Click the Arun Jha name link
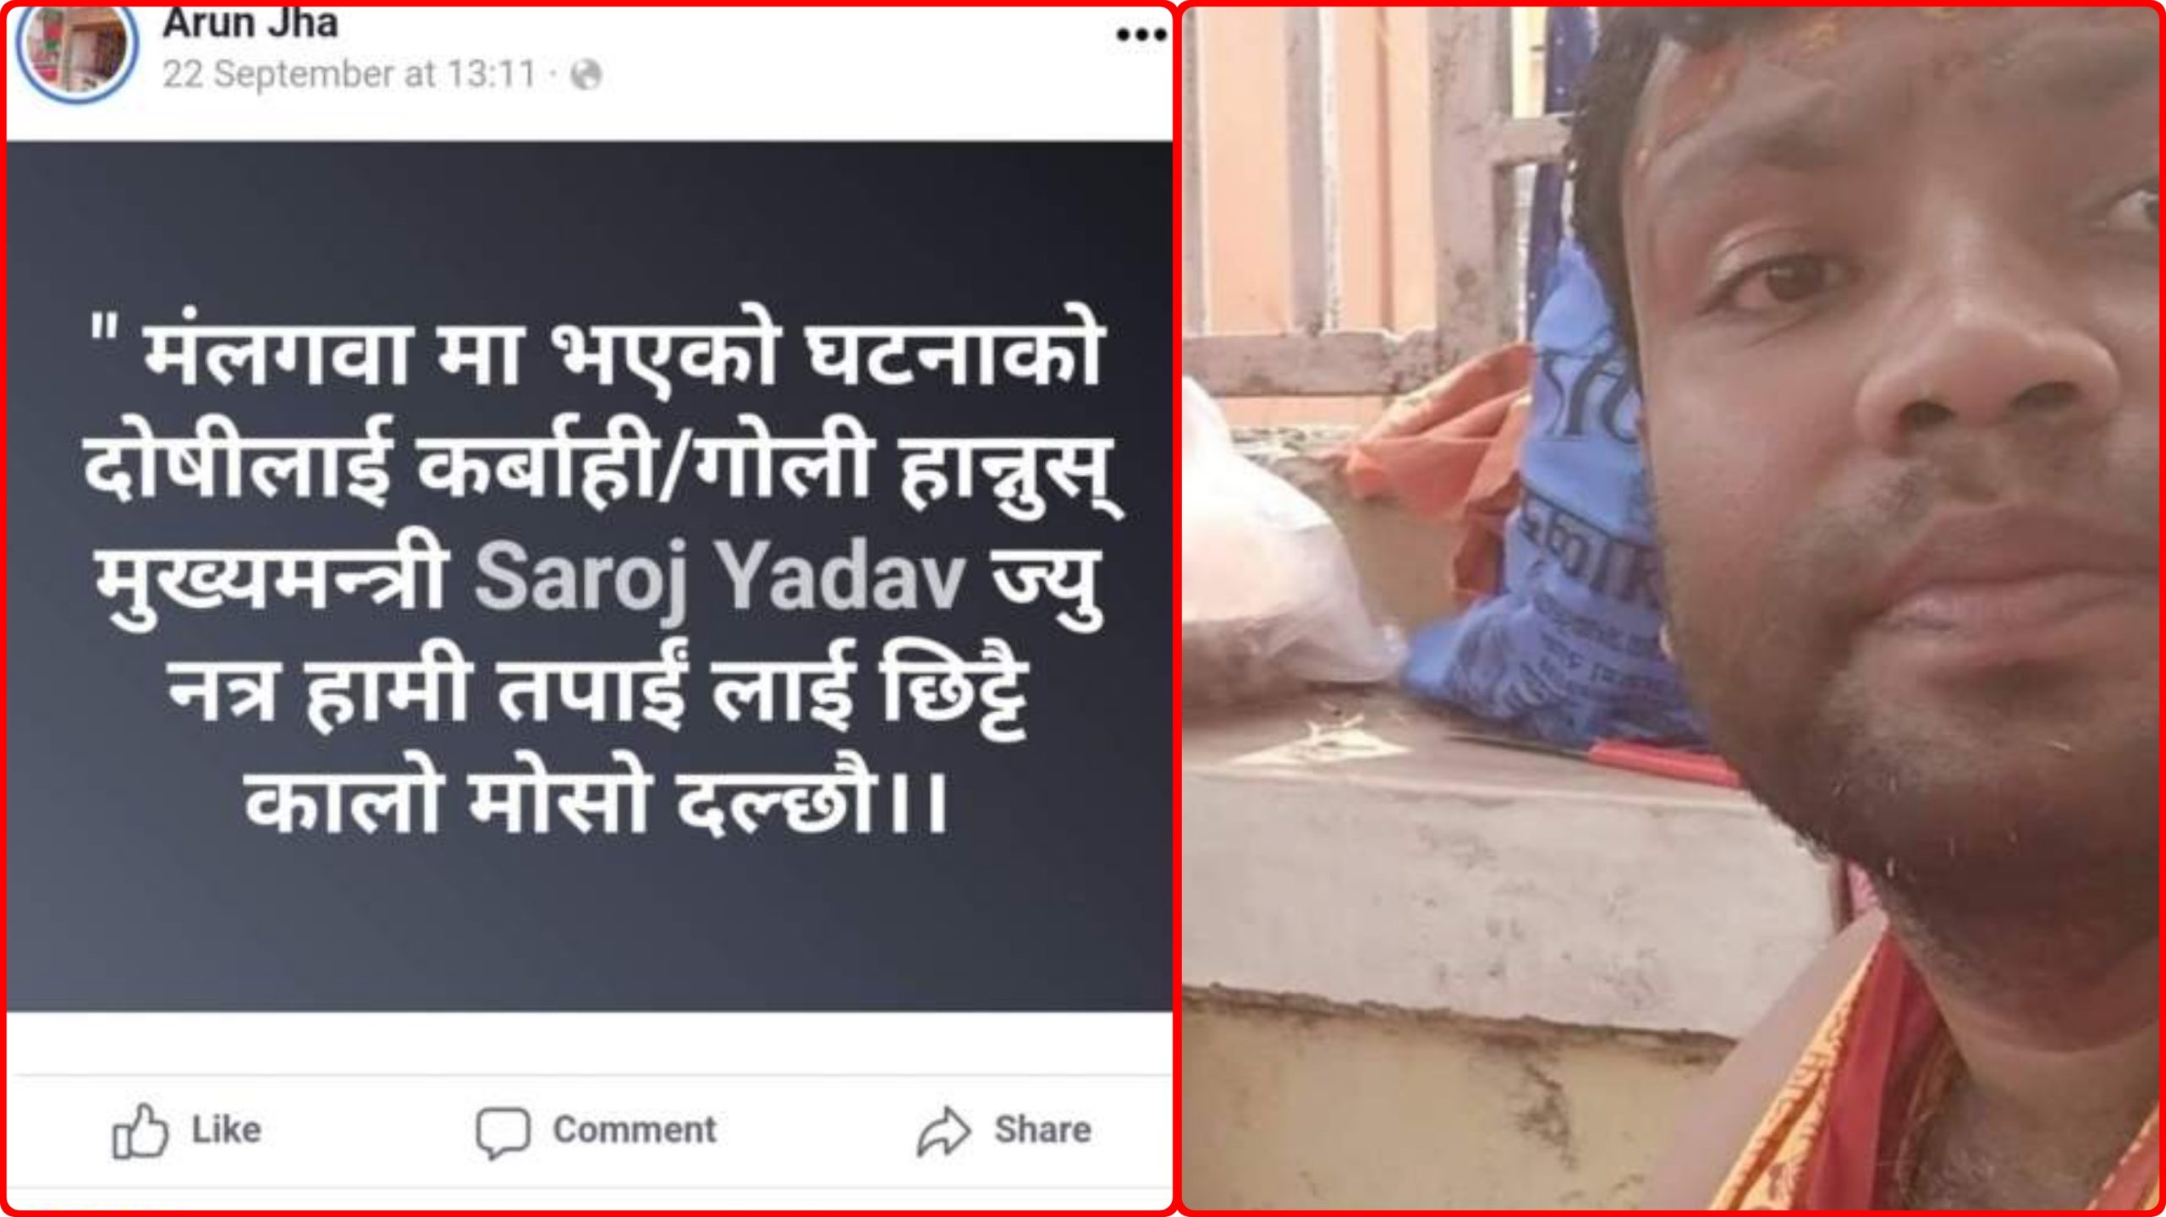The image size is (2166, 1217). point(250,22)
